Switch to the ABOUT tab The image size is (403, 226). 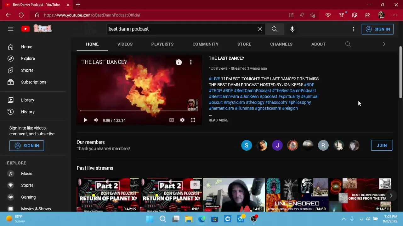[x=318, y=44]
